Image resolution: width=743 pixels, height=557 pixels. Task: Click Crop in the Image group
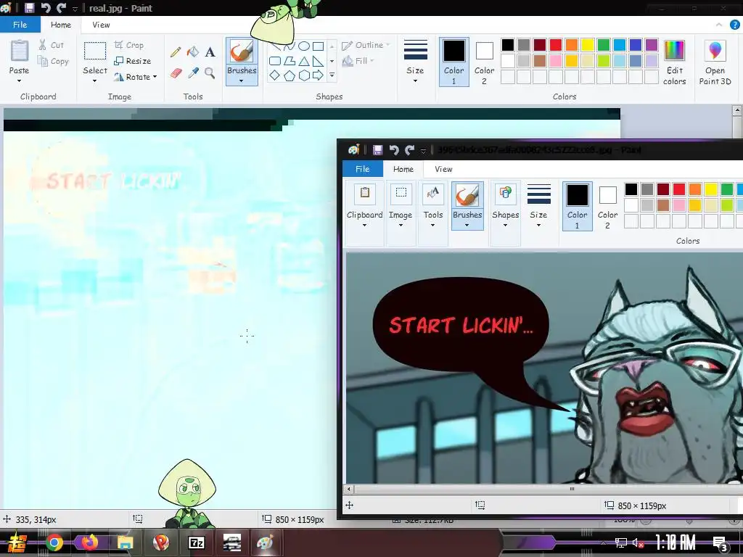coord(129,45)
